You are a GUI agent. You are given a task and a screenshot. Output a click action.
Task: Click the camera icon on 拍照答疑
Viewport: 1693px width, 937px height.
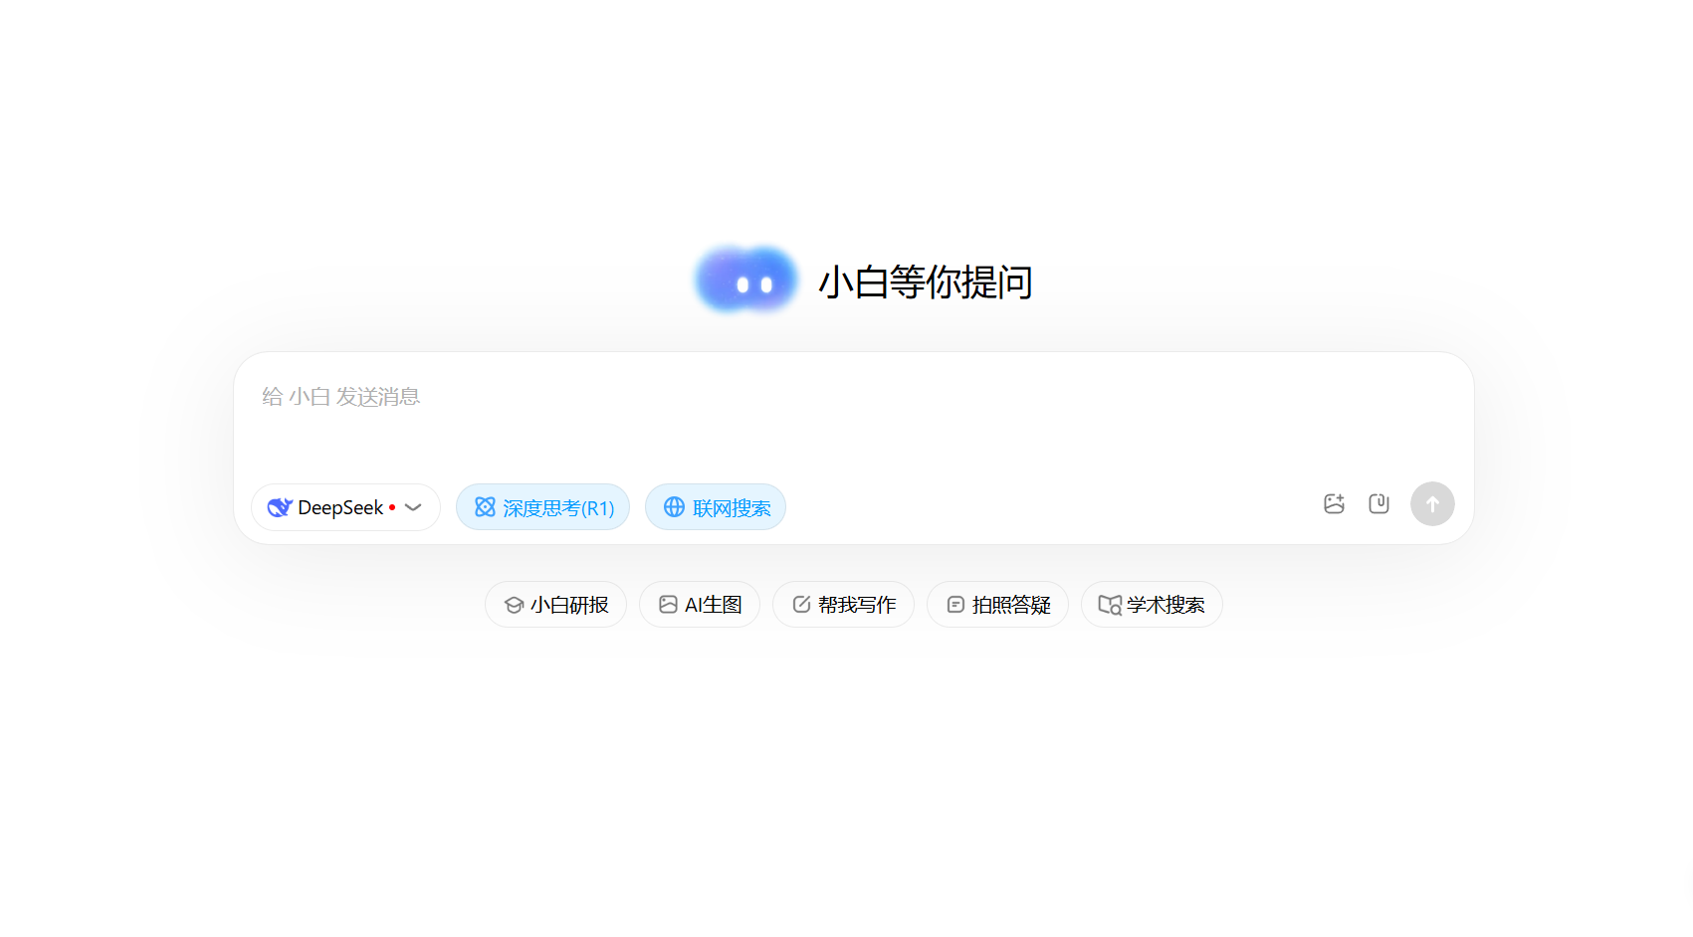pos(955,604)
